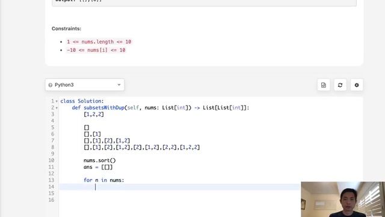Viewport: 385px width, 217px height.
Task: Click the 'Constraints:' heading
Action: click(66, 28)
